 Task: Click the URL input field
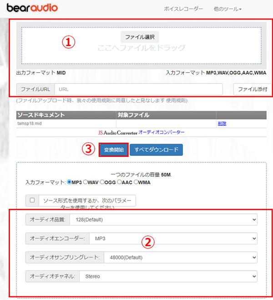pos(138,89)
